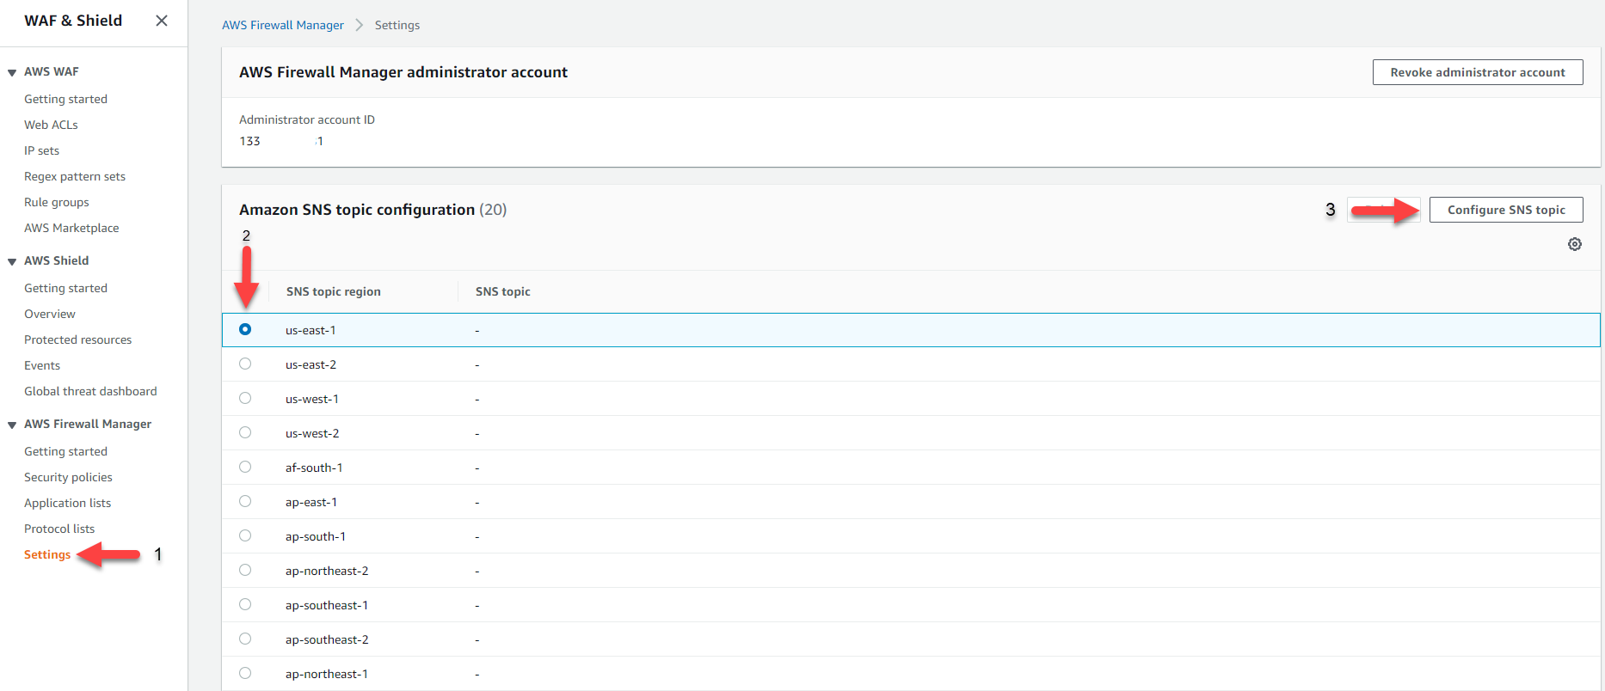Select the us-west-2 radio button
This screenshot has height=691, width=1605.
245,432
